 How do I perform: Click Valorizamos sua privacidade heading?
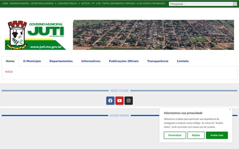(x=183, y=113)
